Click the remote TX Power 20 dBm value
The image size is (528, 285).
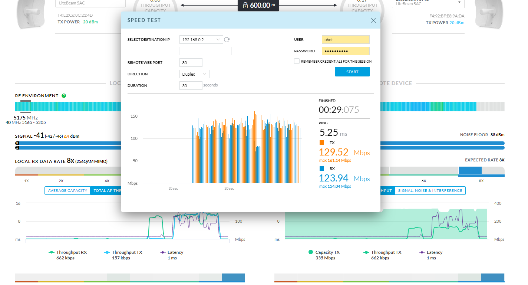[x=457, y=23]
